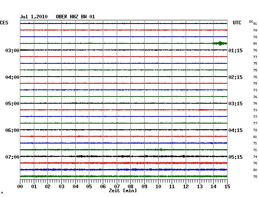Viewport: 259px width, 197px height.
Task: Click the 00 minute axis tick label
Action: 20,187
